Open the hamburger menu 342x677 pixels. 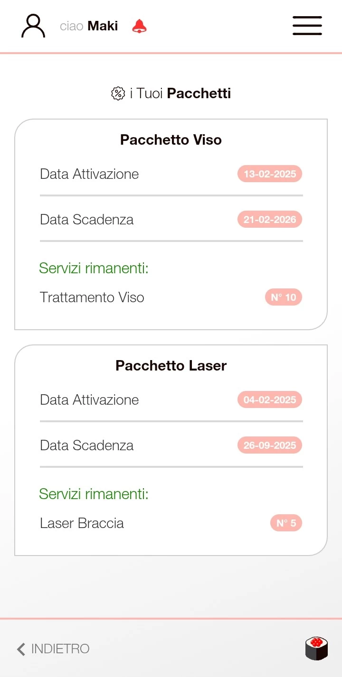[x=307, y=26]
